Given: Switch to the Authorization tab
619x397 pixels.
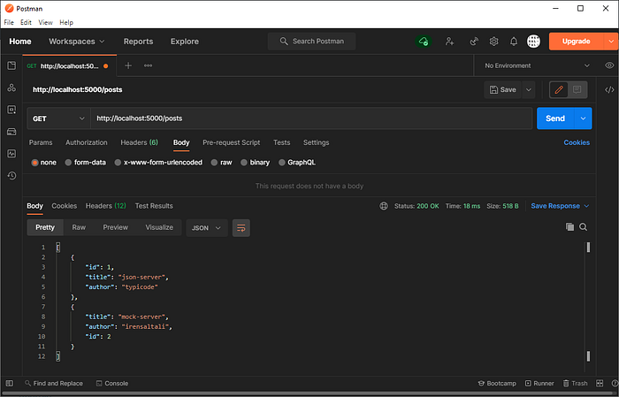Looking at the screenshot, I should tap(87, 142).
